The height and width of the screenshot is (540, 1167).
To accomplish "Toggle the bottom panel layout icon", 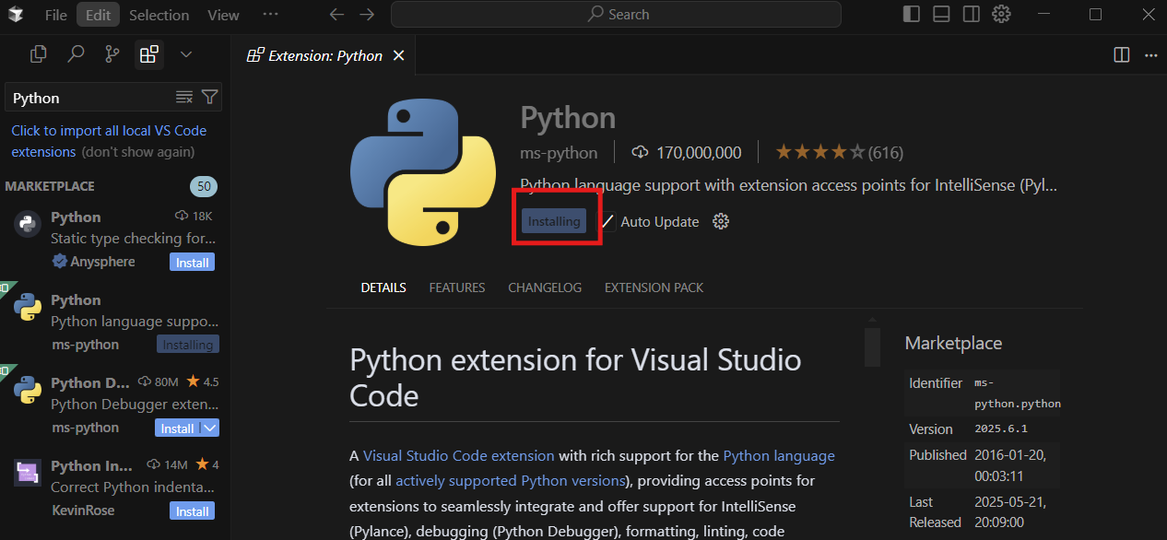I will 941,15.
